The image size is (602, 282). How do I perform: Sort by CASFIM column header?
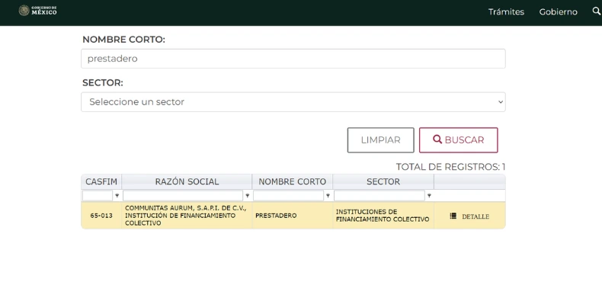point(101,181)
